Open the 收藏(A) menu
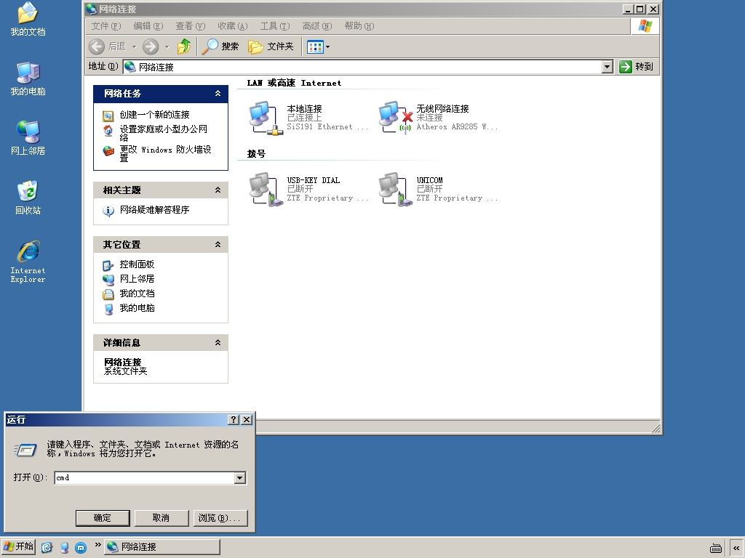 pos(232,26)
